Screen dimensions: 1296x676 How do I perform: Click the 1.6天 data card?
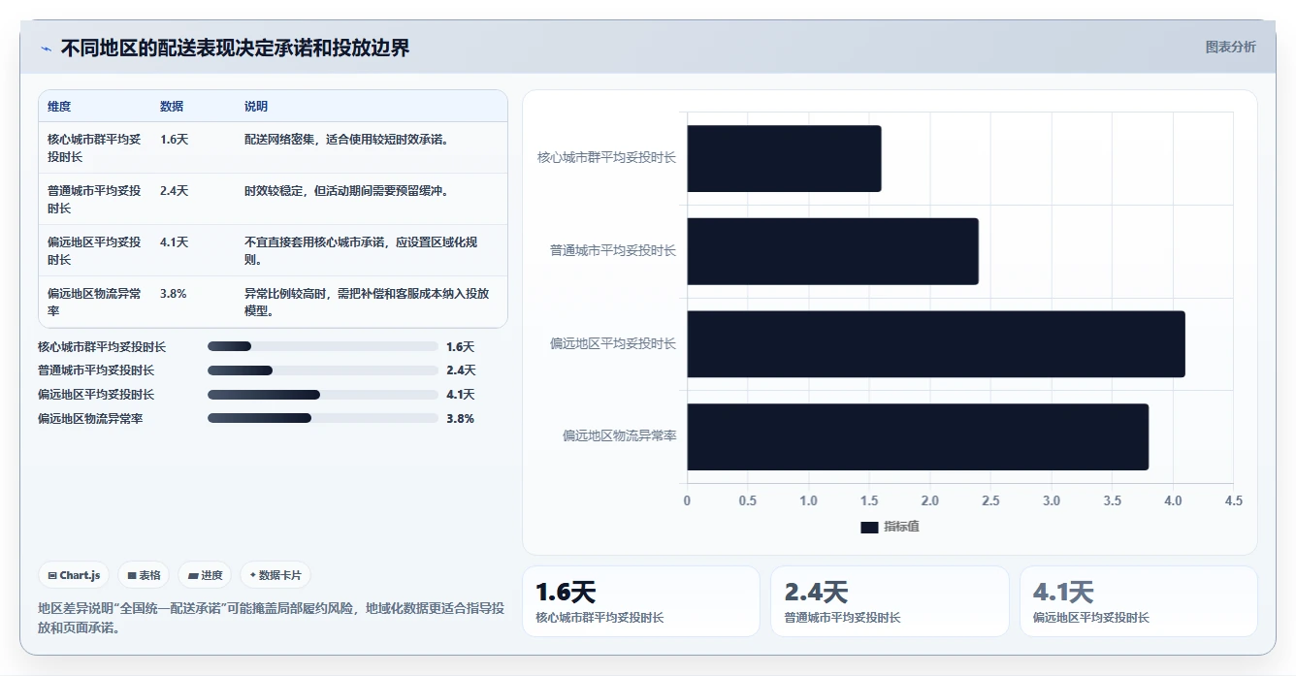click(640, 601)
